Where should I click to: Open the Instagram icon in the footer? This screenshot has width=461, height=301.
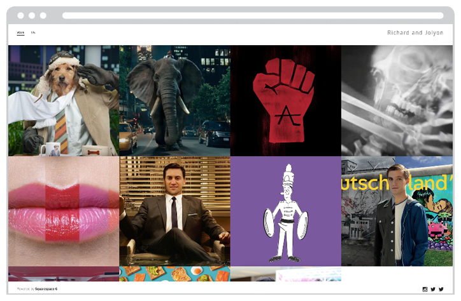425,290
